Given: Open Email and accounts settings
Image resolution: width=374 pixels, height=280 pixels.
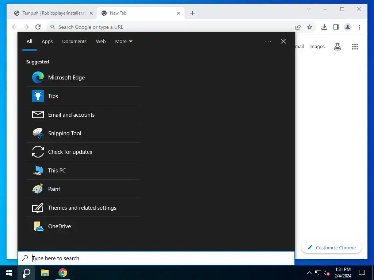Looking at the screenshot, I should tap(83, 115).
